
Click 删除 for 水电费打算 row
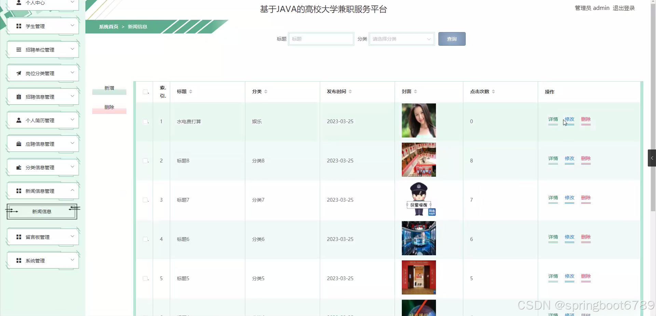pos(586,120)
